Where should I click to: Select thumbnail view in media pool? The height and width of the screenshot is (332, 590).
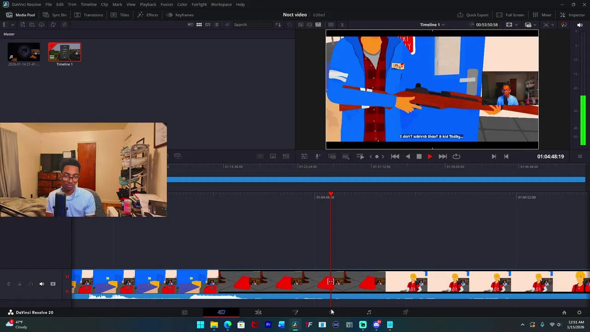pyautogui.click(x=199, y=24)
